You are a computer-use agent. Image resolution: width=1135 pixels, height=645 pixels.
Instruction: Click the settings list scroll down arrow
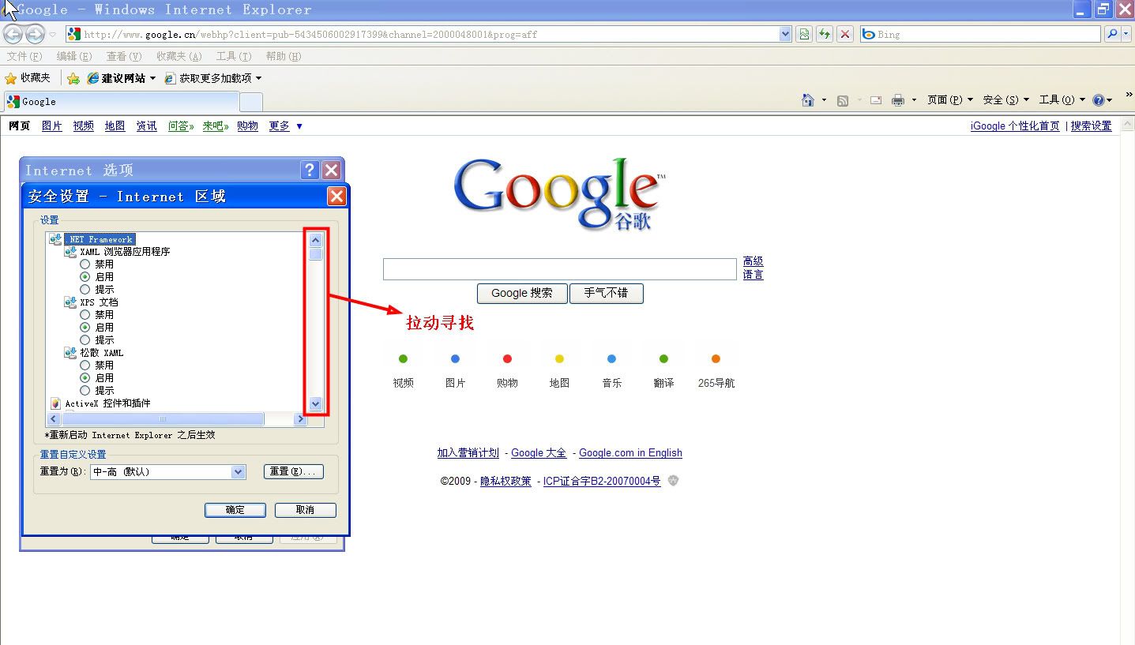coord(316,403)
